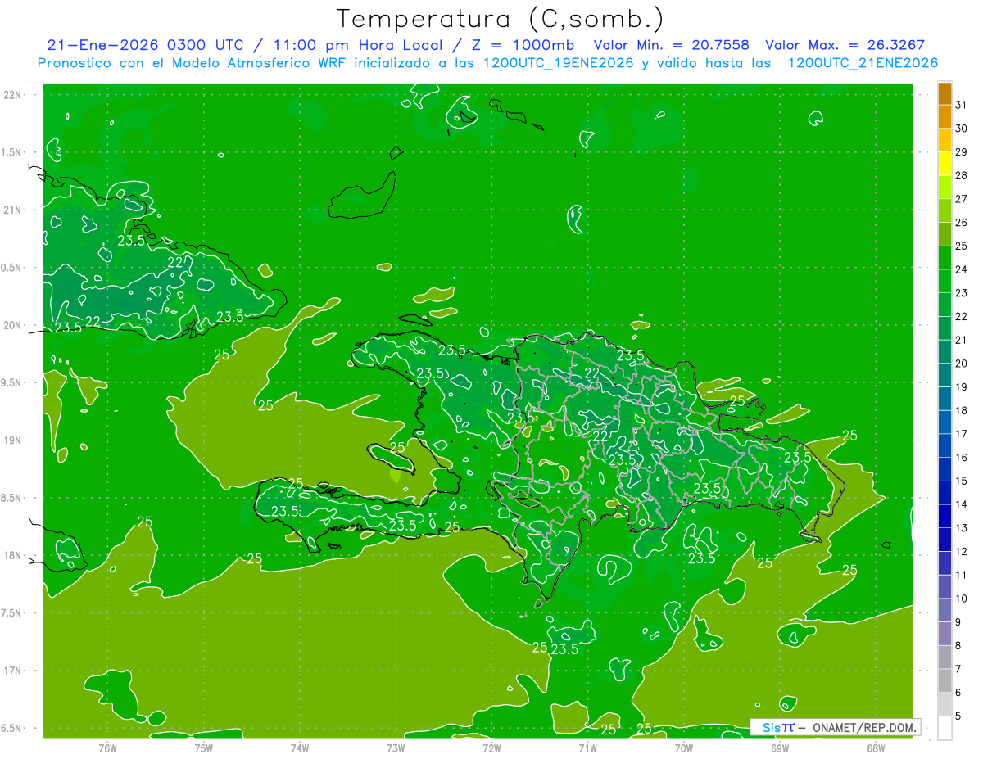Click the 72W longitude axis label
This screenshot has height=759, width=983.
click(x=491, y=748)
